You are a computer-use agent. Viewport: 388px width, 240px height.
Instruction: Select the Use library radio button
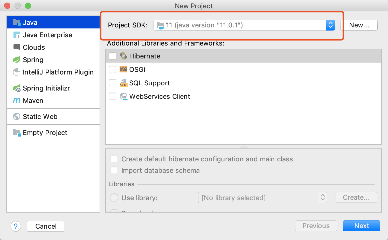(114, 198)
